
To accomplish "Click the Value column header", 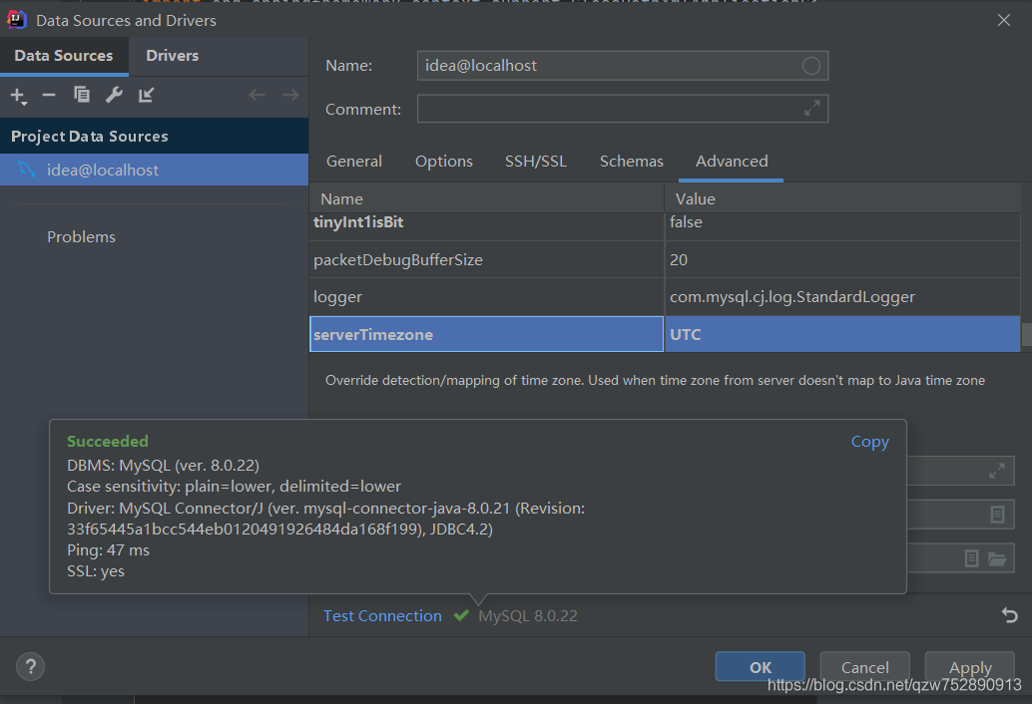I will (842, 198).
